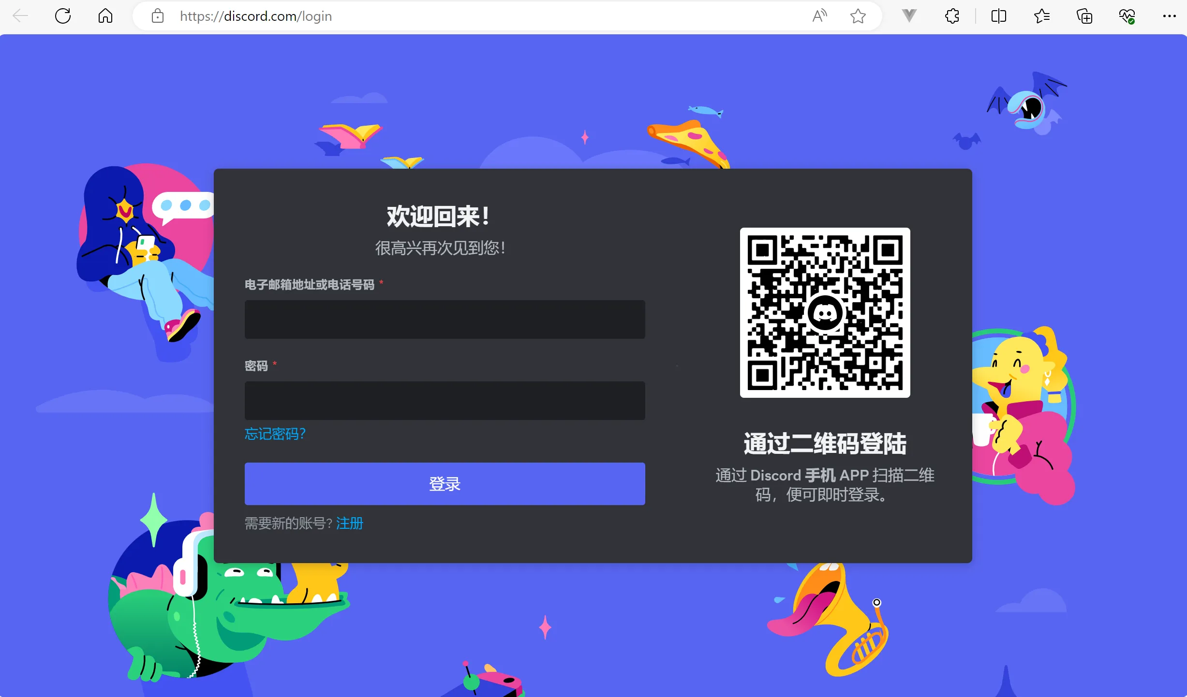Focus the 密码 password field
This screenshot has height=697, width=1187.
tap(445, 400)
